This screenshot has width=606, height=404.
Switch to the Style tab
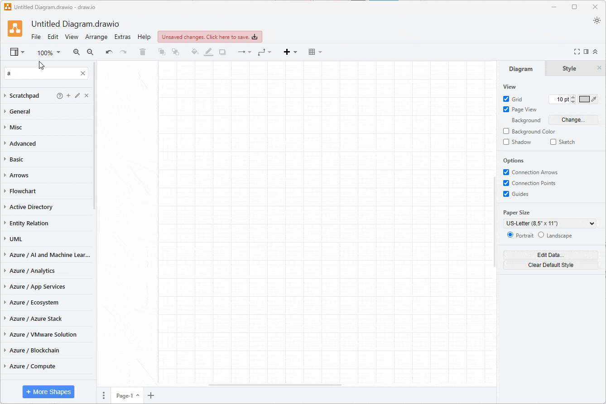click(569, 68)
